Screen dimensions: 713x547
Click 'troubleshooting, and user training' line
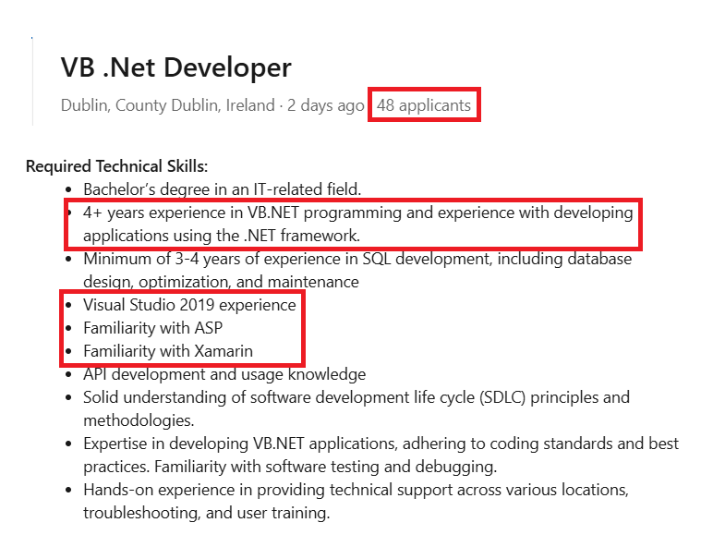point(207,514)
